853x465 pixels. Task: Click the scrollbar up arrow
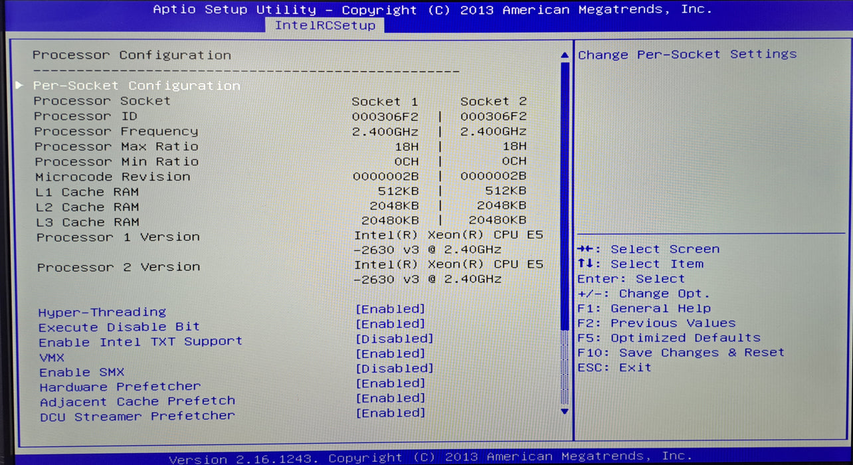tap(565, 55)
